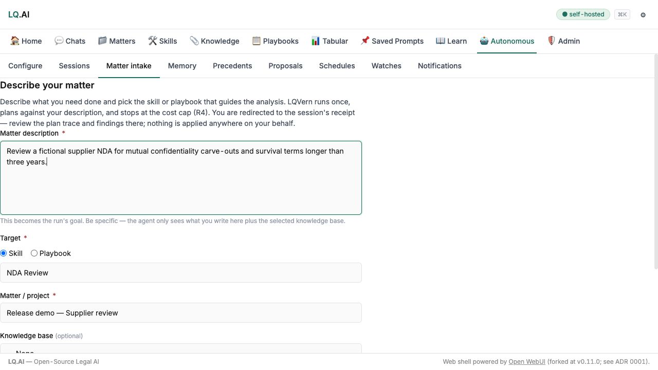This screenshot has width=658, height=370.
Task: Go to the Memory tab
Action: (x=182, y=66)
